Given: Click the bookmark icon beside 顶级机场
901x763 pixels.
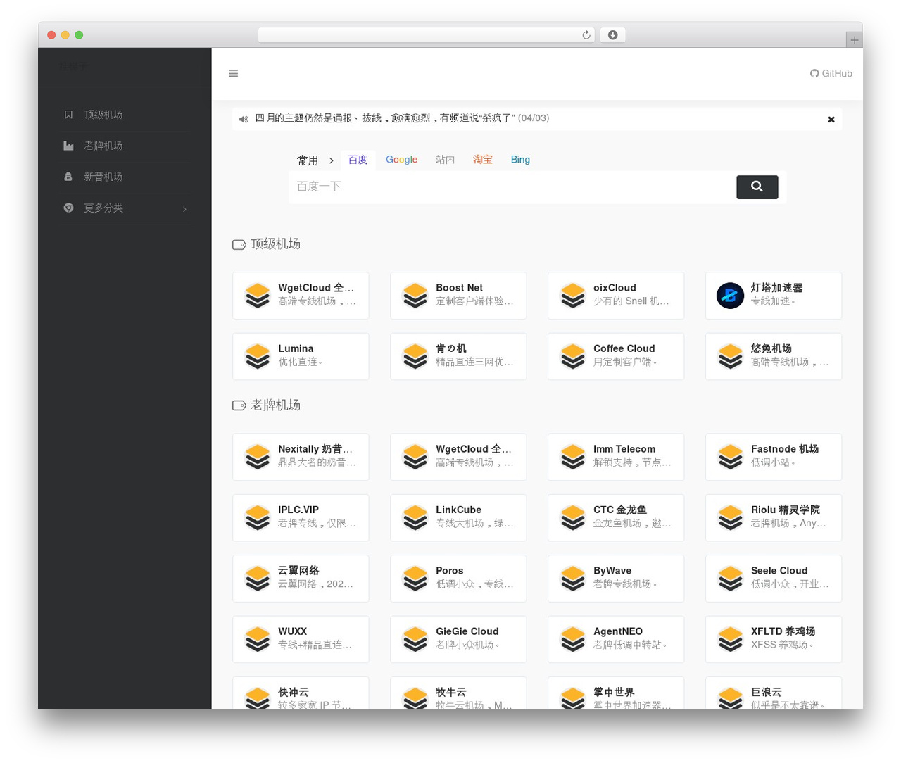Looking at the screenshot, I should pos(68,115).
